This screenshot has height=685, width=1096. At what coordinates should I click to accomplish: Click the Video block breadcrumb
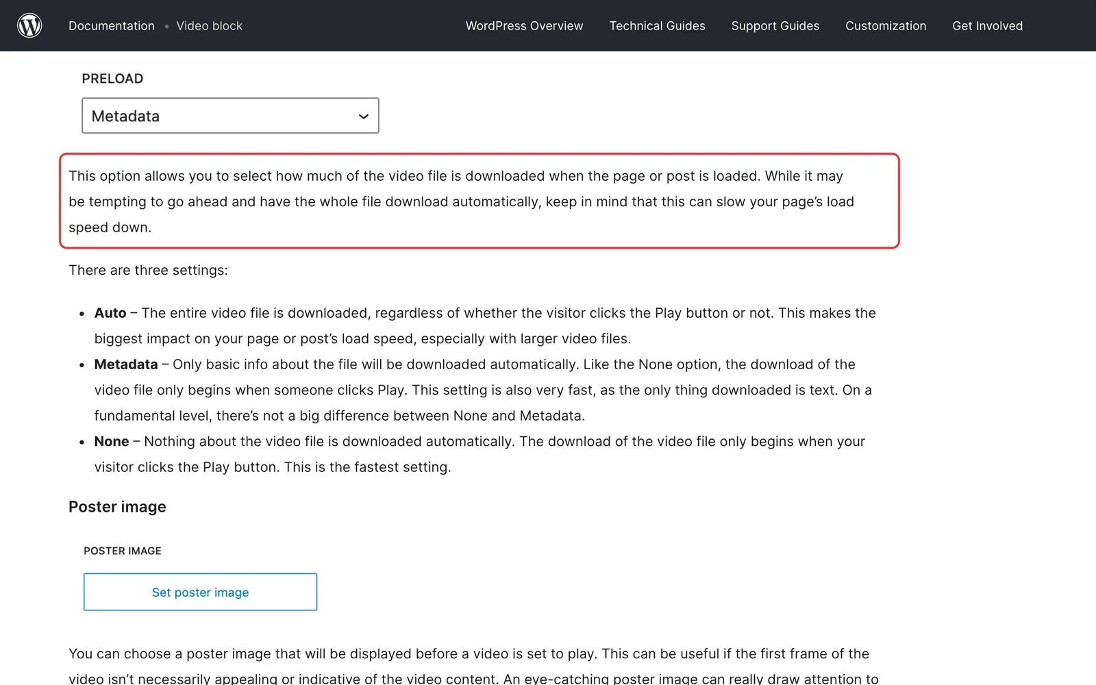click(209, 26)
